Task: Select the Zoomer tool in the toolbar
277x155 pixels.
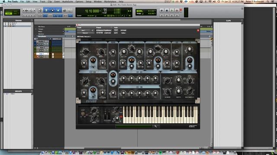Action: [x=40, y=10]
